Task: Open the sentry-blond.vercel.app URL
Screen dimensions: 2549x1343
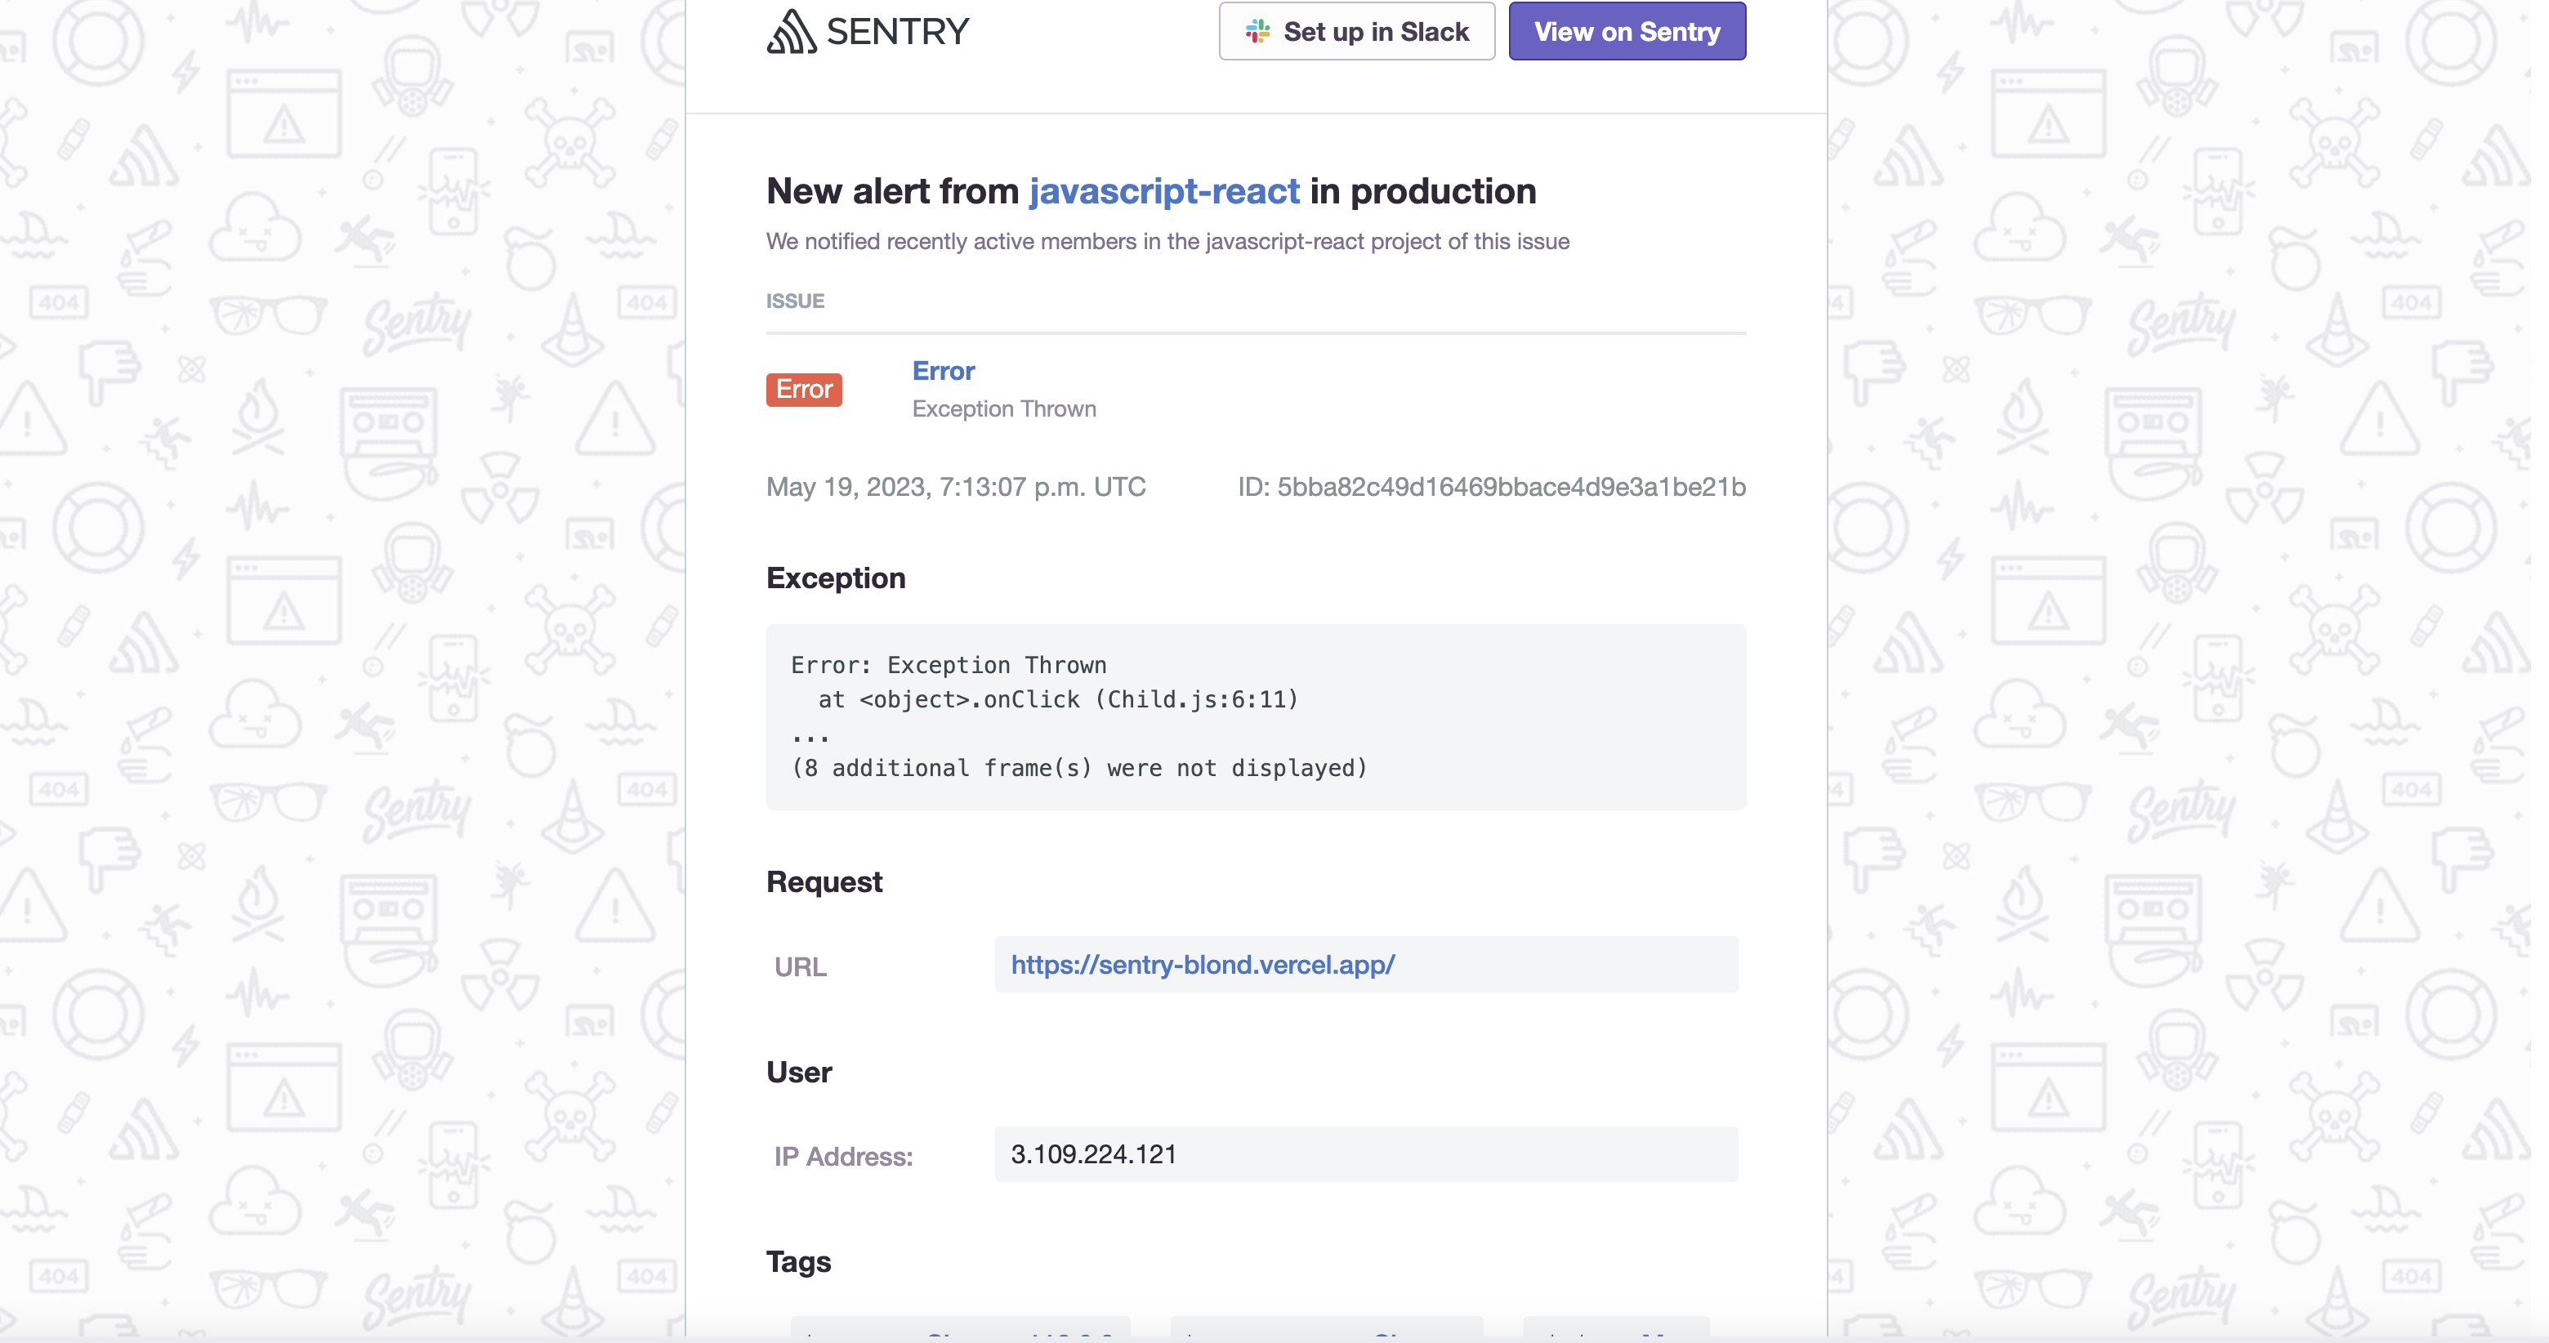Action: point(1201,965)
